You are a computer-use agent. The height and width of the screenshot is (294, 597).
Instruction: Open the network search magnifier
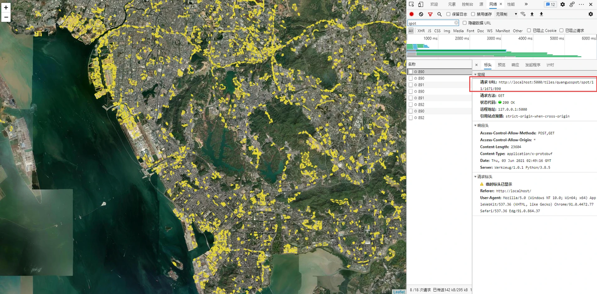pos(439,15)
